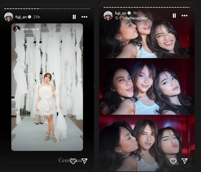Screen dimensions: 201x172
Task: Click the left story progress bar
Action: click(47, 9)
